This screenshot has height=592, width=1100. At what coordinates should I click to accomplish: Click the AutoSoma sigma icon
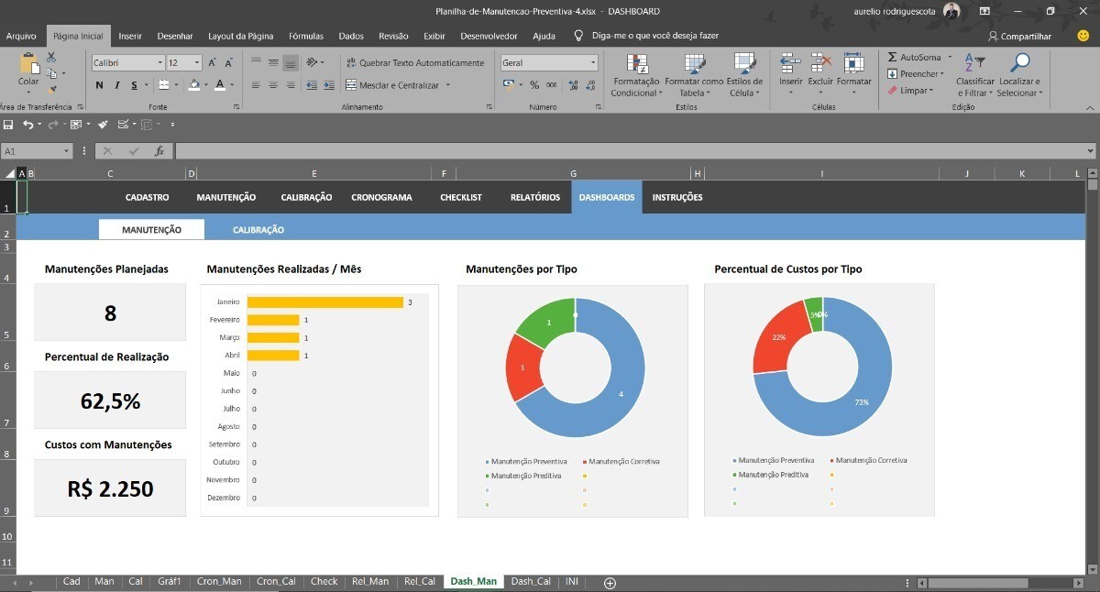click(x=893, y=57)
